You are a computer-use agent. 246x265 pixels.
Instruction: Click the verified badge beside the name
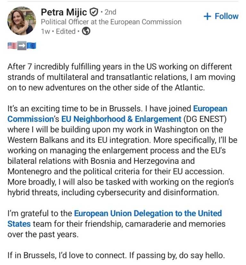93,13
